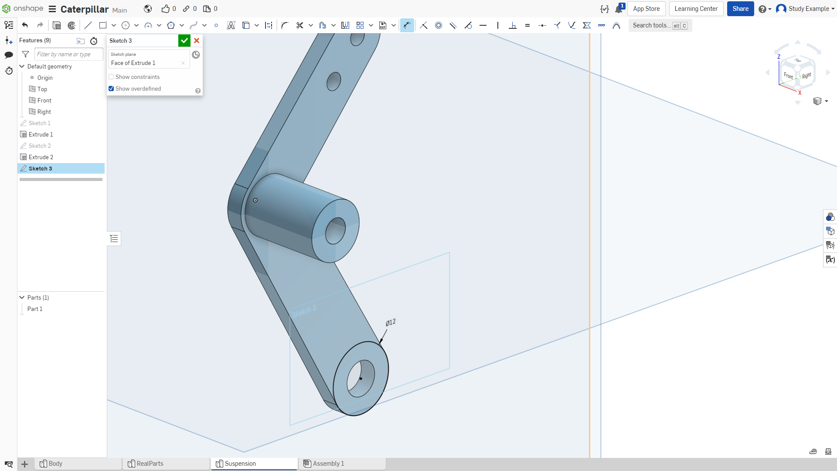The width and height of the screenshot is (837, 471).
Task: Select the Linear pattern tool
Action: 360,25
